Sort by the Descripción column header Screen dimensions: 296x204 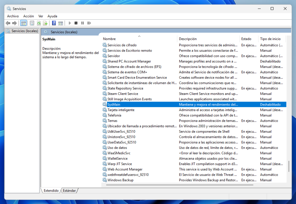208,39
